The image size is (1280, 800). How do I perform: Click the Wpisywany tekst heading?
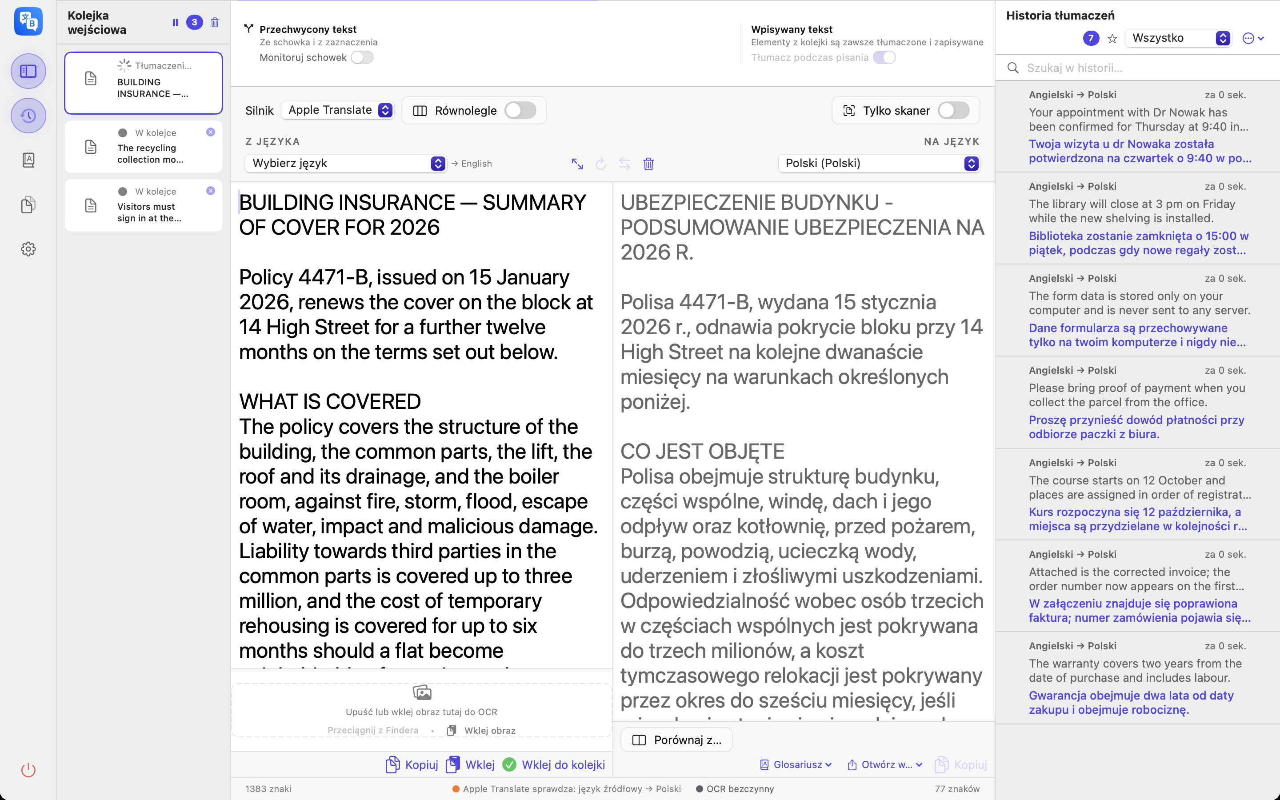coord(792,29)
